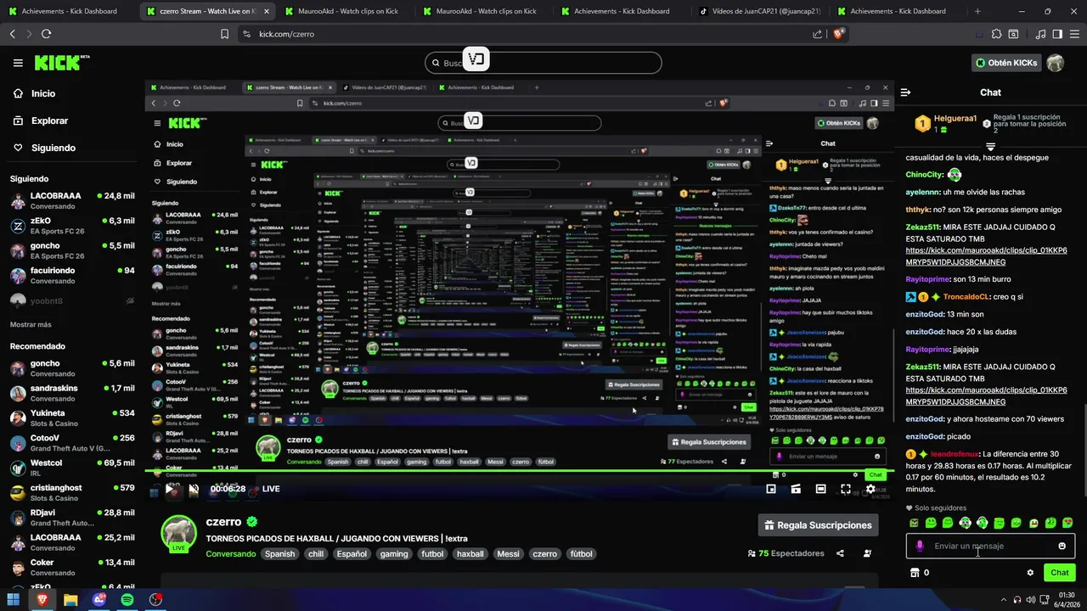Open Brave main menu icon
1087x611 pixels.
[1074, 34]
